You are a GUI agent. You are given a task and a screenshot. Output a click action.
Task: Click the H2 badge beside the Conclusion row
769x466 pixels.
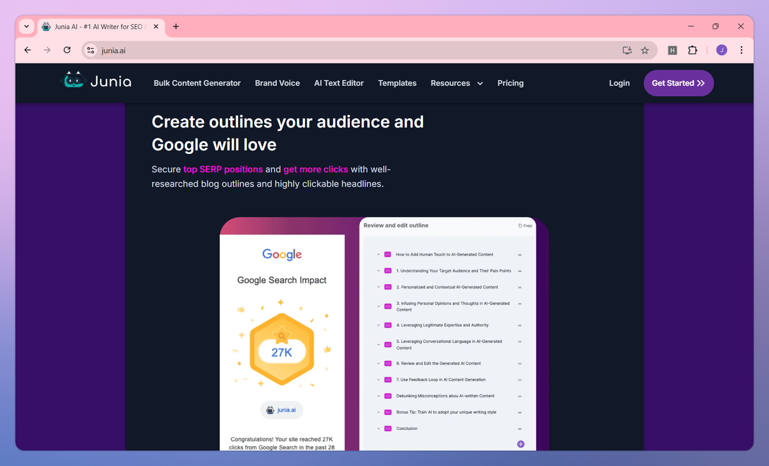pos(388,428)
